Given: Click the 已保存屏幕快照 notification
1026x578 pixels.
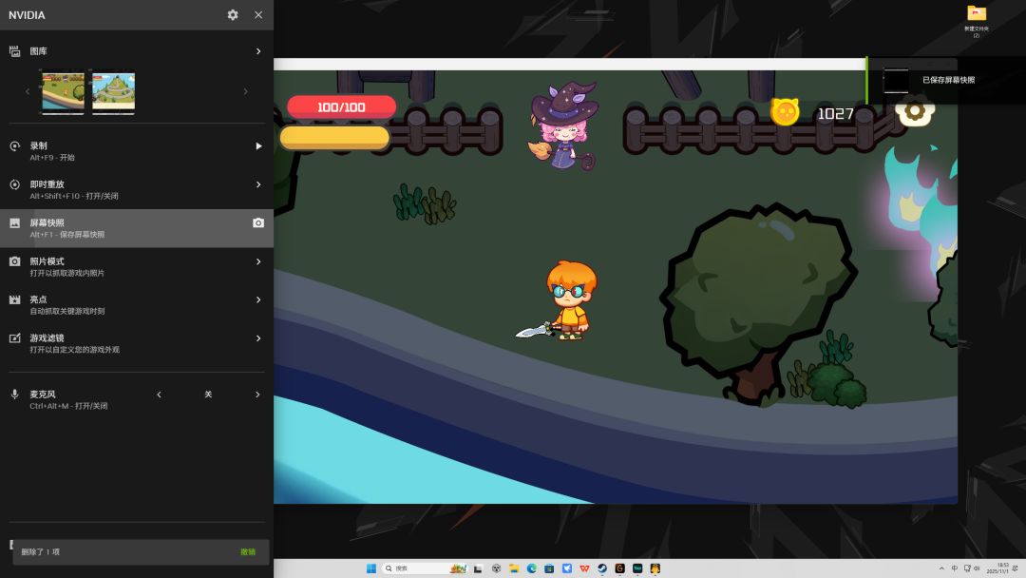Looking at the screenshot, I should (x=946, y=81).
